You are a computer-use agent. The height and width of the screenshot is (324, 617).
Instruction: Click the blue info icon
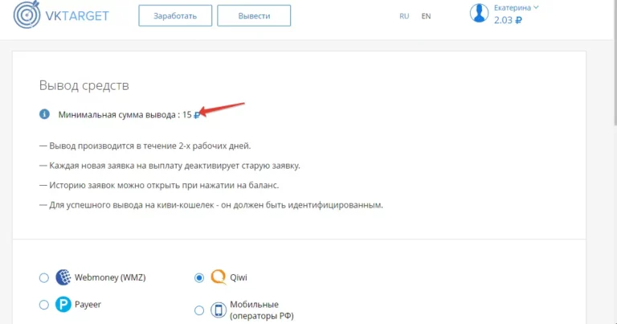45,114
